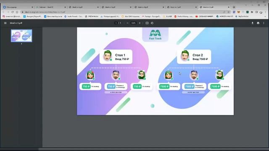Click the Стол 1 heading
The width and height of the screenshot is (269, 151).
coord(120,55)
